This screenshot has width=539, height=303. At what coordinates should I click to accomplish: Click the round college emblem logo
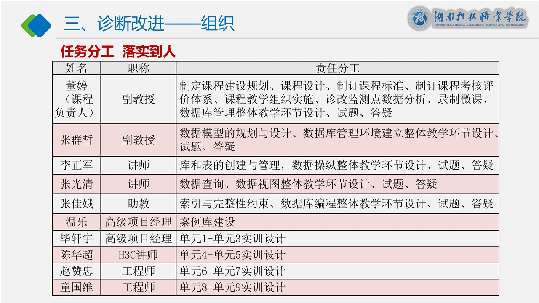(419, 19)
